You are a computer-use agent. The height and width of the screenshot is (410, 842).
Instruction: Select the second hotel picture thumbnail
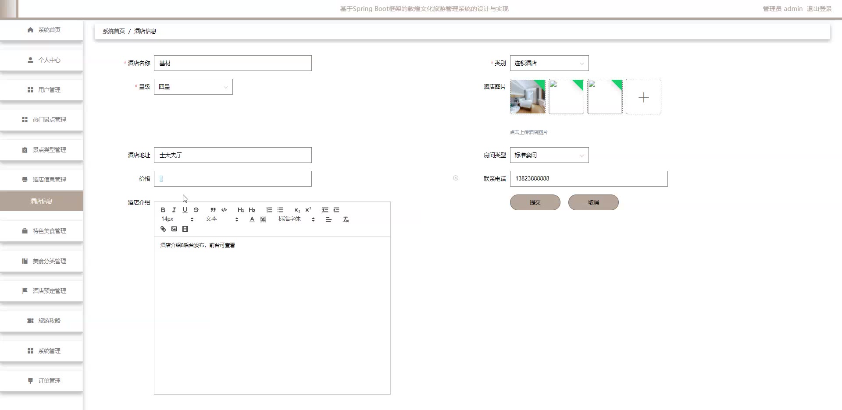[x=566, y=97]
